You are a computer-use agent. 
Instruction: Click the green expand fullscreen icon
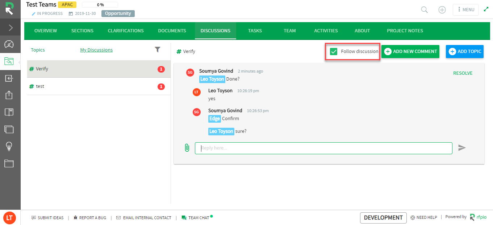click(x=486, y=9)
